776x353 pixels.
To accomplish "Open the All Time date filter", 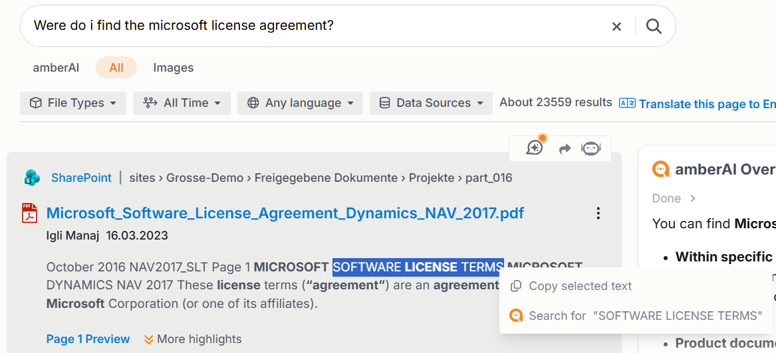I will (x=182, y=103).
